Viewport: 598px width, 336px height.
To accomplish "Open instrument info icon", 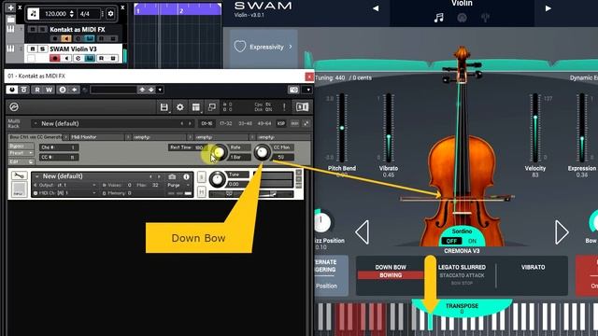I will click(x=186, y=176).
